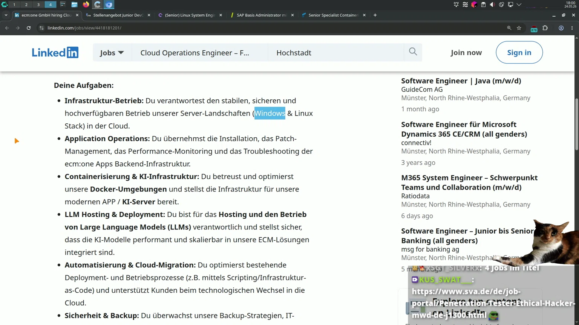Open the browser extensions puzzle menu
The image size is (579, 325).
(x=545, y=28)
